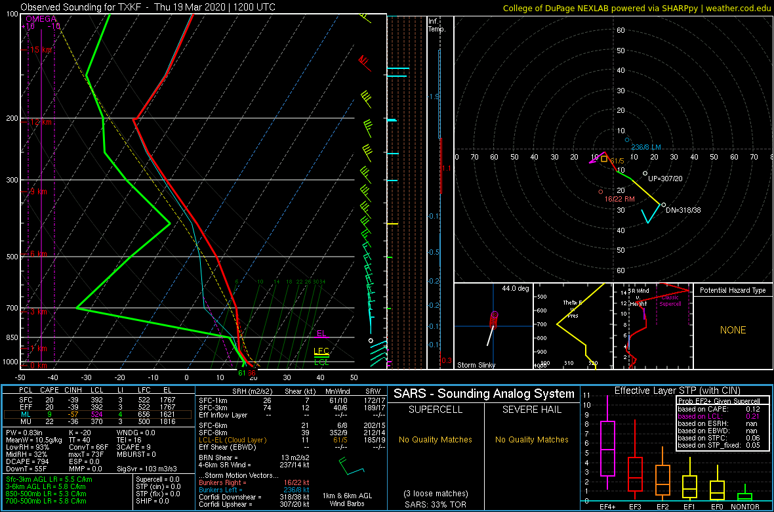
Task: Click the magenta 'based on LCL: 0.21' line
Action: click(719, 416)
